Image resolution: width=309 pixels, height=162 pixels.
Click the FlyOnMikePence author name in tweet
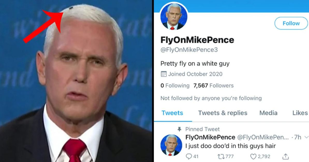(210, 137)
